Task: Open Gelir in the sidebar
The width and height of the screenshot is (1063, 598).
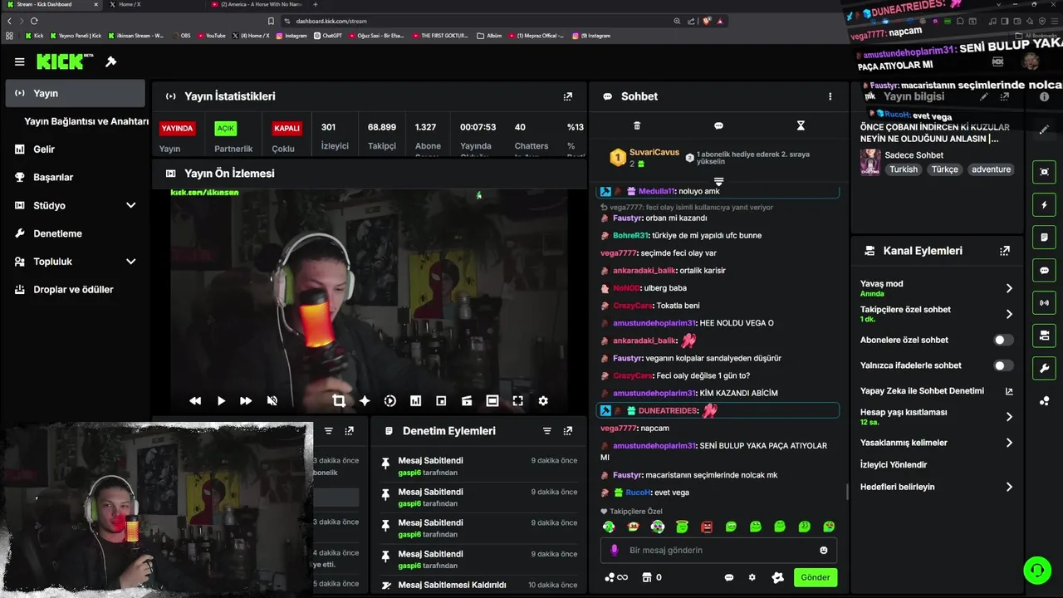Action: click(x=76, y=149)
